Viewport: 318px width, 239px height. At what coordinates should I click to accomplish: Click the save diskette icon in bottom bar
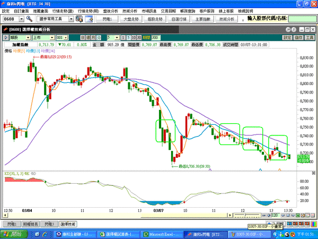point(303,215)
